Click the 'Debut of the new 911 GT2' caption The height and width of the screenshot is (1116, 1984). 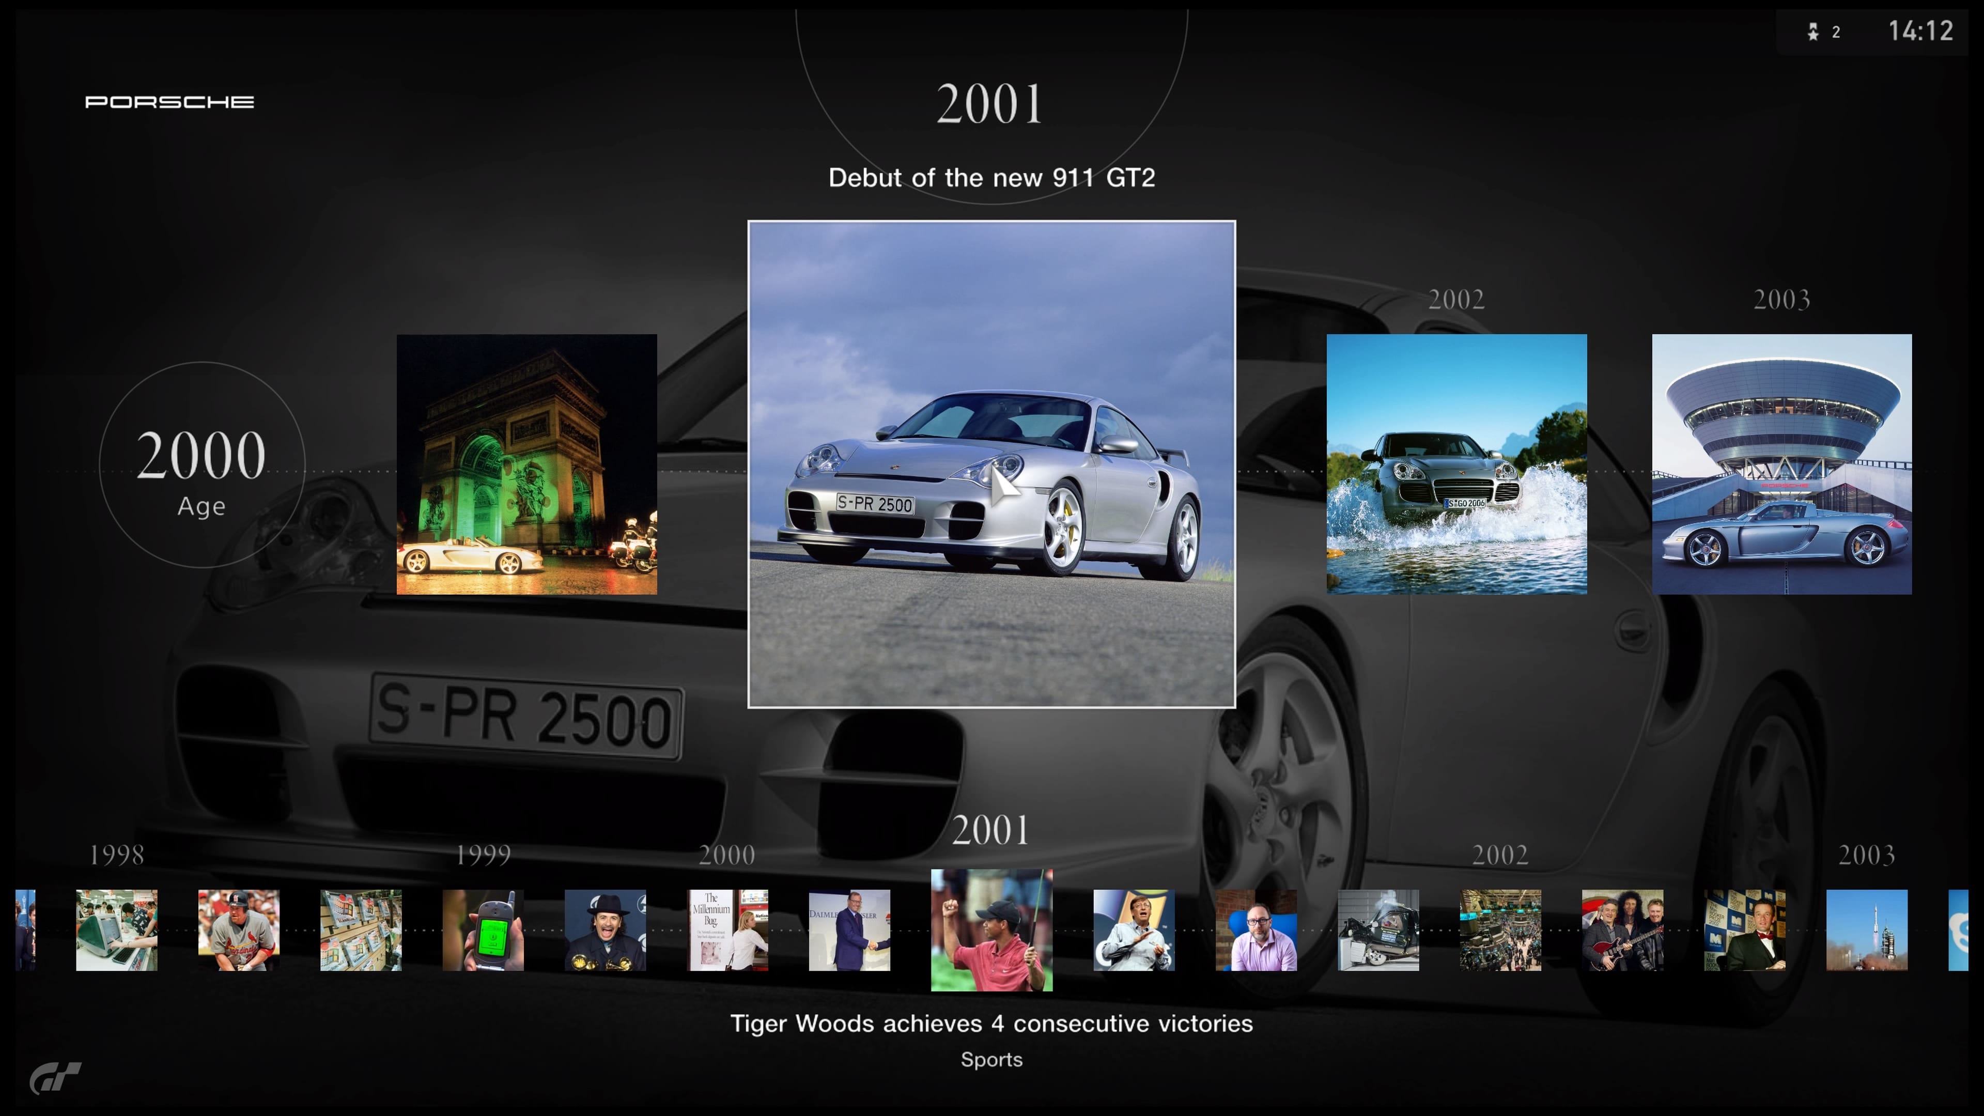[991, 178]
